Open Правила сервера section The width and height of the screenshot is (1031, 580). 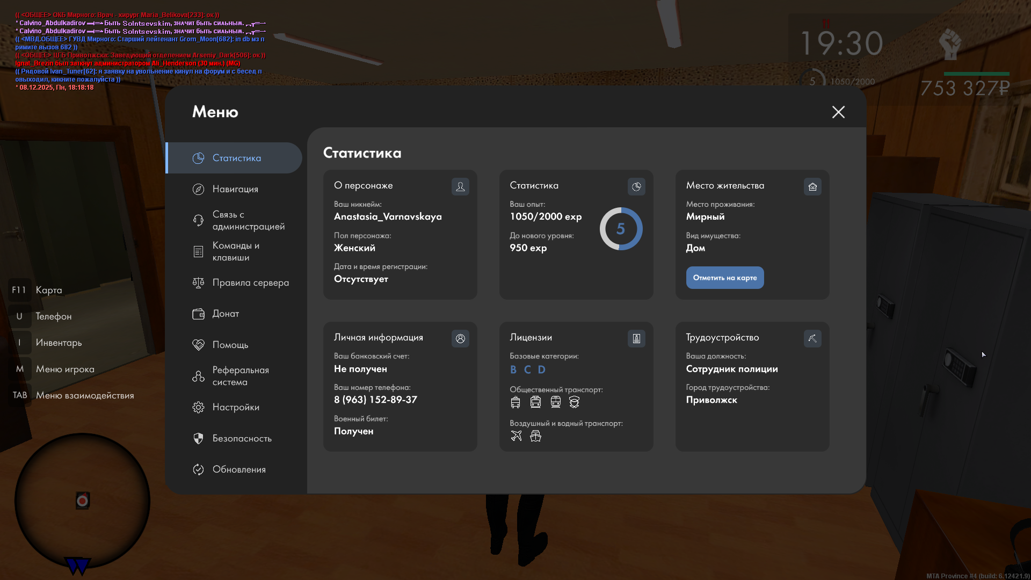pyautogui.click(x=250, y=282)
